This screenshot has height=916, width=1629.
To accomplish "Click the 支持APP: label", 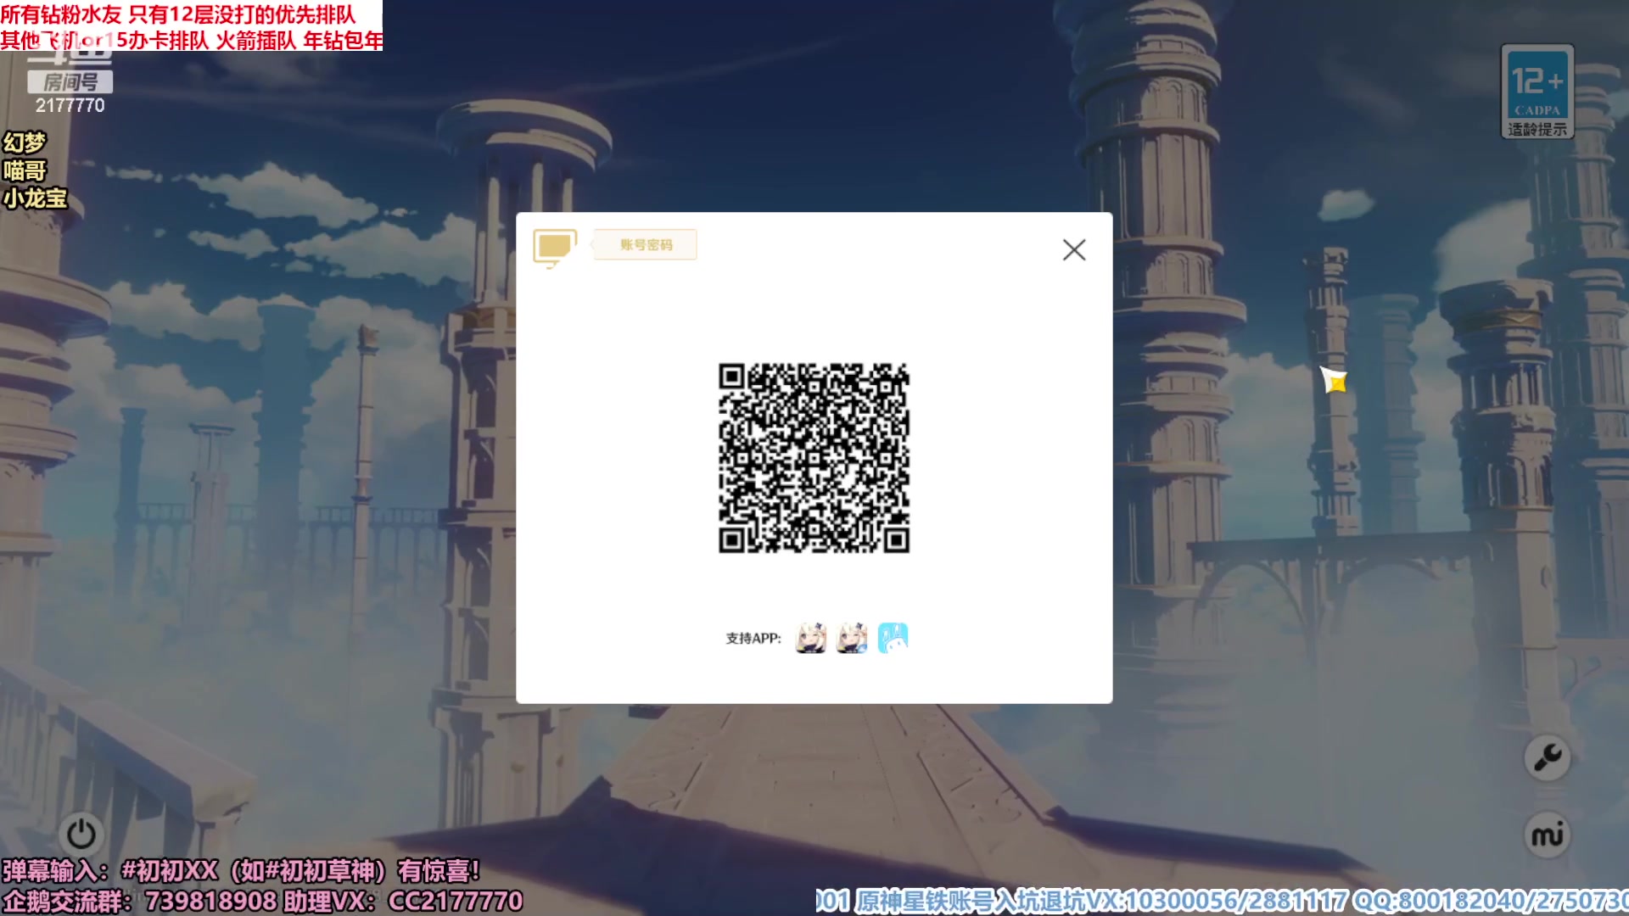I will click(x=753, y=638).
